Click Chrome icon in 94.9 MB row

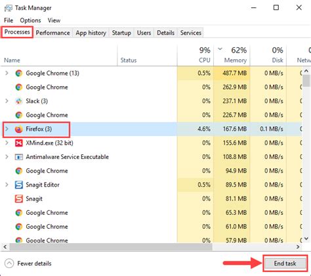pyautogui.click(x=19, y=171)
